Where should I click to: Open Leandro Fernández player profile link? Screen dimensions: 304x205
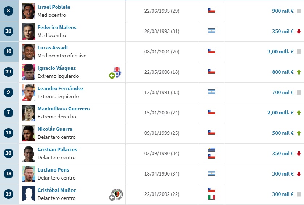pos(60,88)
